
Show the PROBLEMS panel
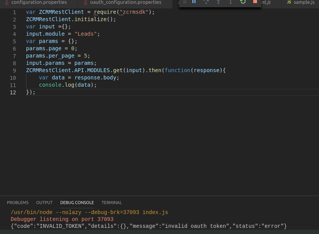point(18,203)
